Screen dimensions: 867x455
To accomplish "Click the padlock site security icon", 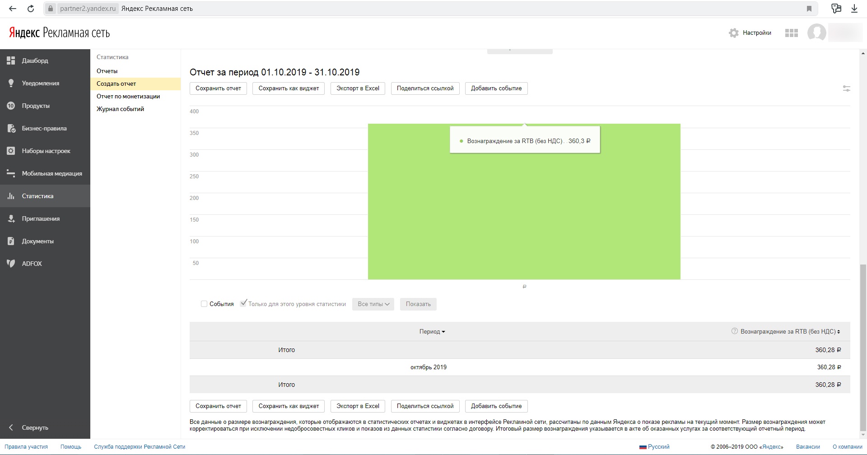I will pos(51,9).
